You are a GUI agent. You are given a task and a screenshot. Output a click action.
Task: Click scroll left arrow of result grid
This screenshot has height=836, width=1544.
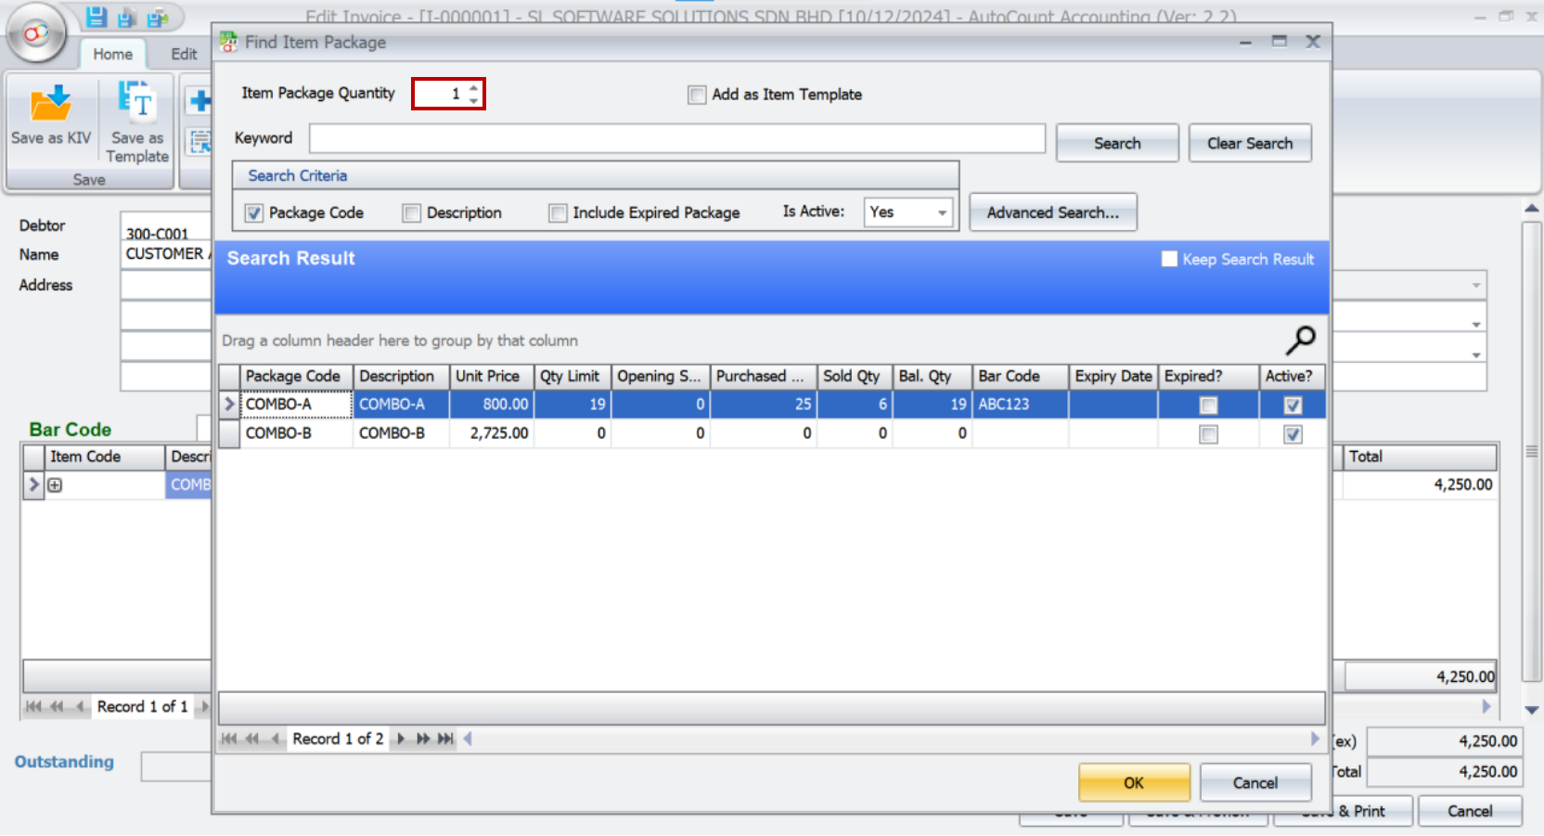[468, 740]
